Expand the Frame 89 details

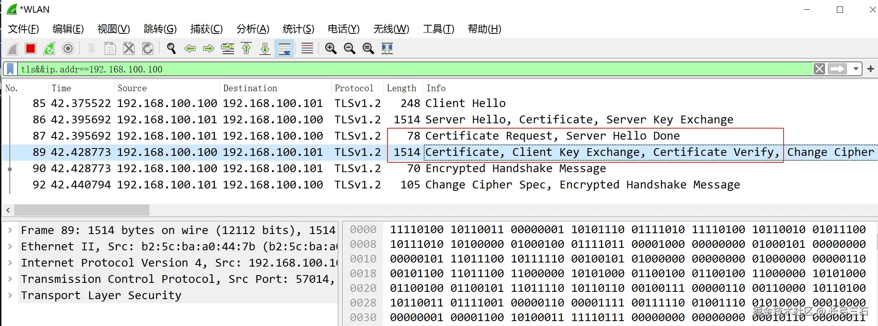10,230
